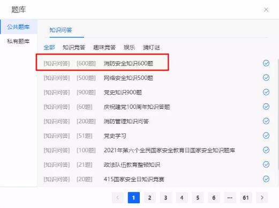Go to page 5
This screenshot has height=208, width=279.
pos(198,198)
